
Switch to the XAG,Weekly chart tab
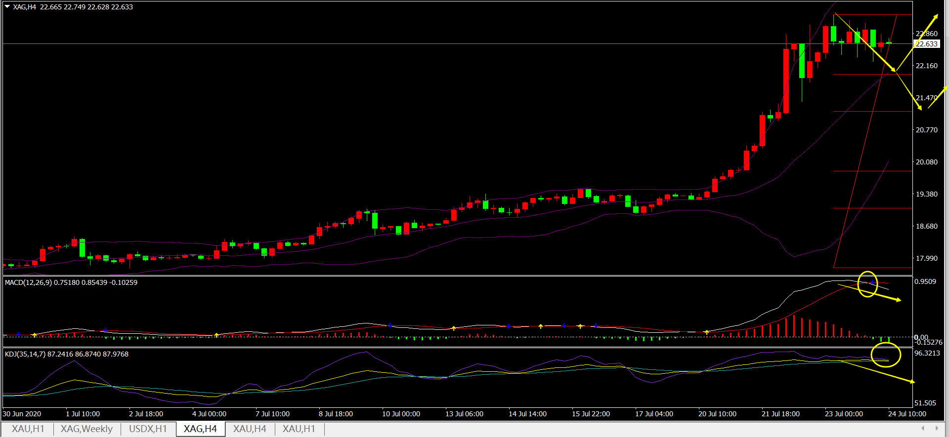tap(86, 429)
